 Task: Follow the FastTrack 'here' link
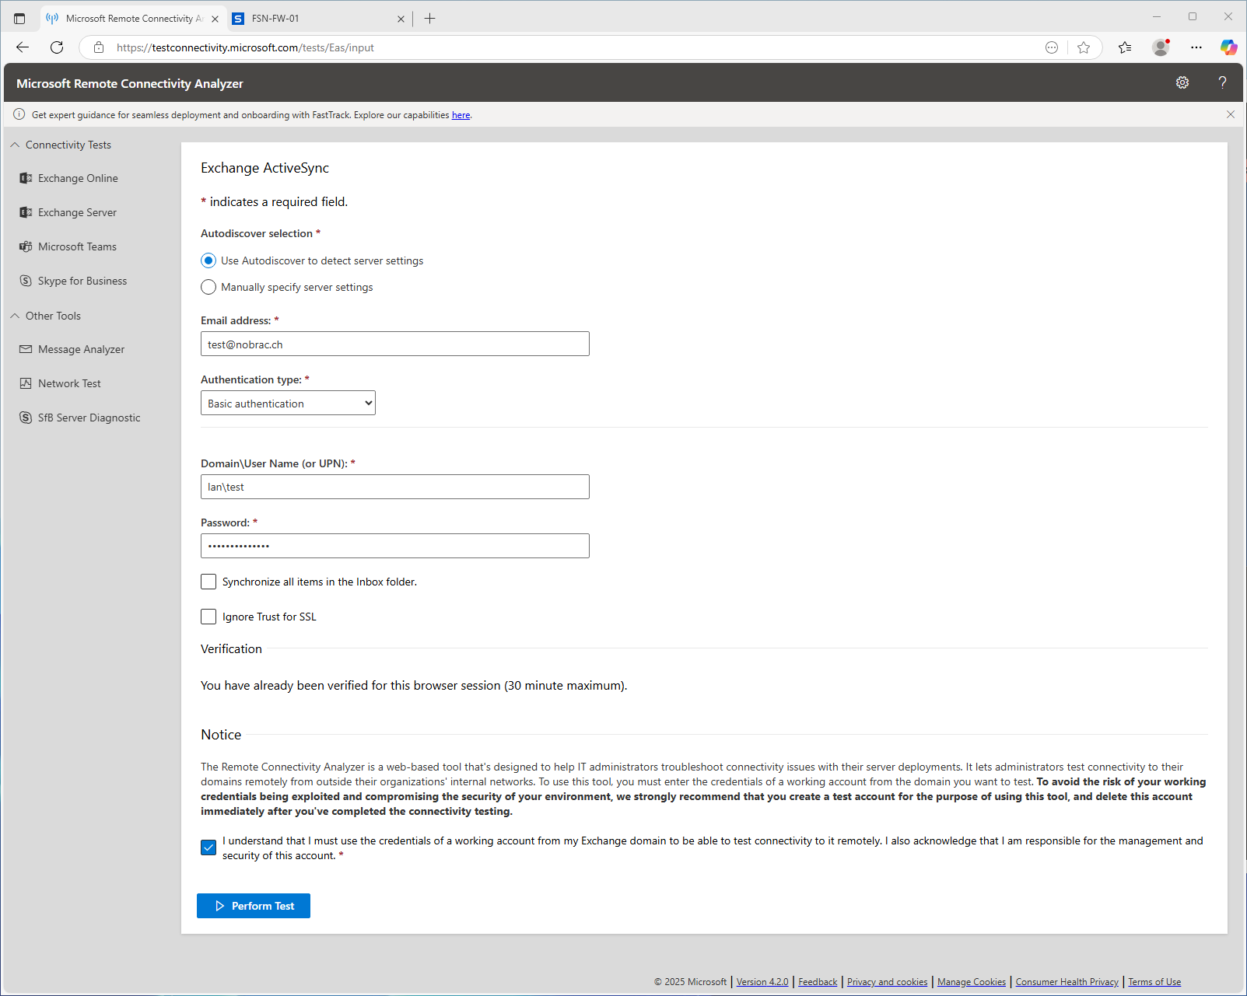[461, 115]
